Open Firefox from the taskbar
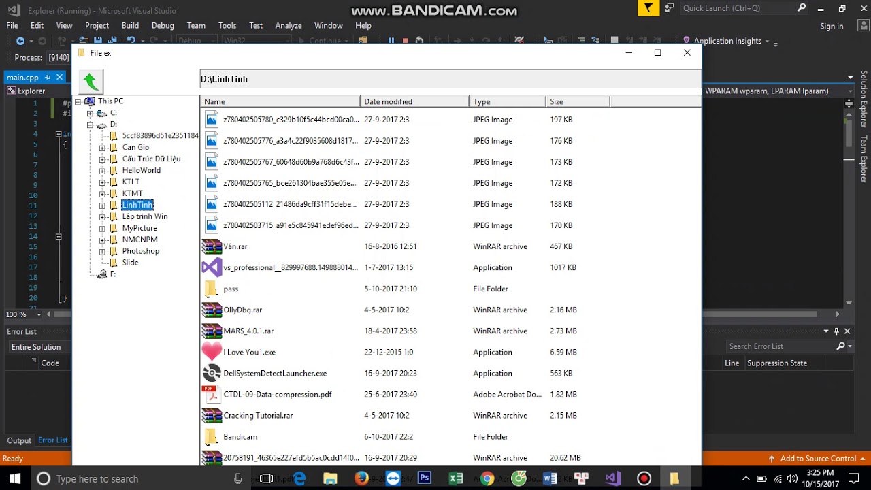 coord(361,478)
